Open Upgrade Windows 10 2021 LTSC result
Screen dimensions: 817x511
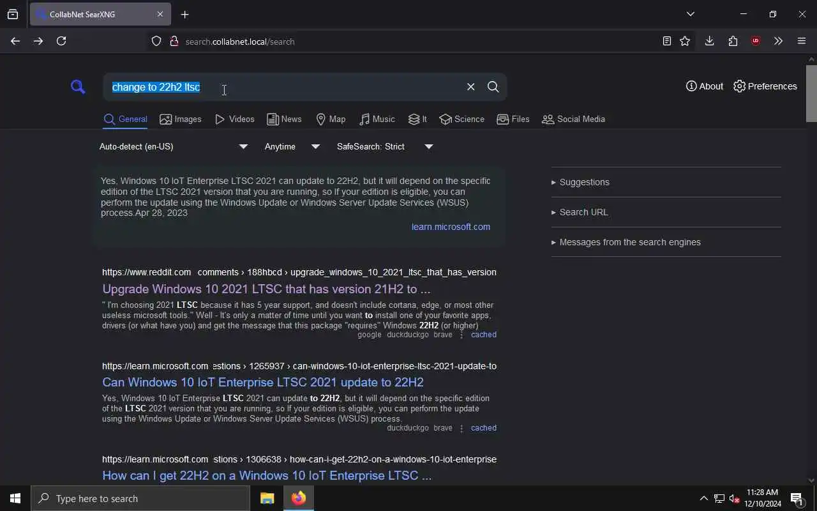(x=266, y=289)
